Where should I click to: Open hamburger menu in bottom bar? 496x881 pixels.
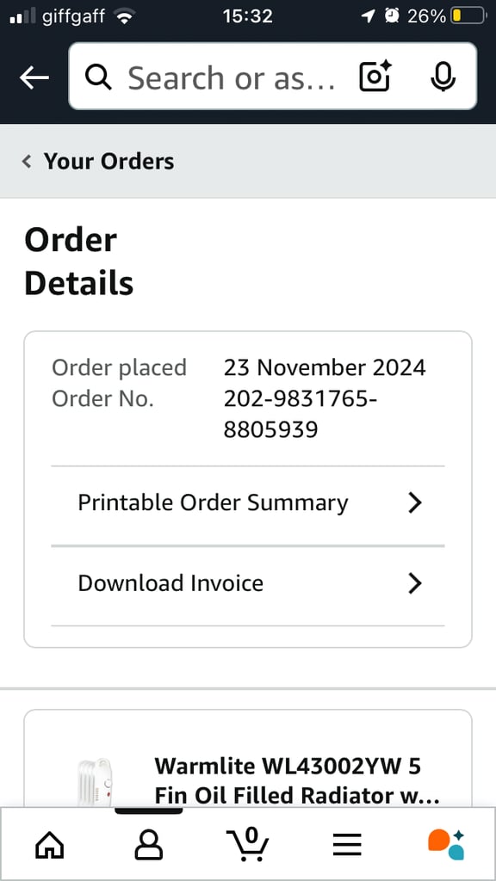[347, 845]
